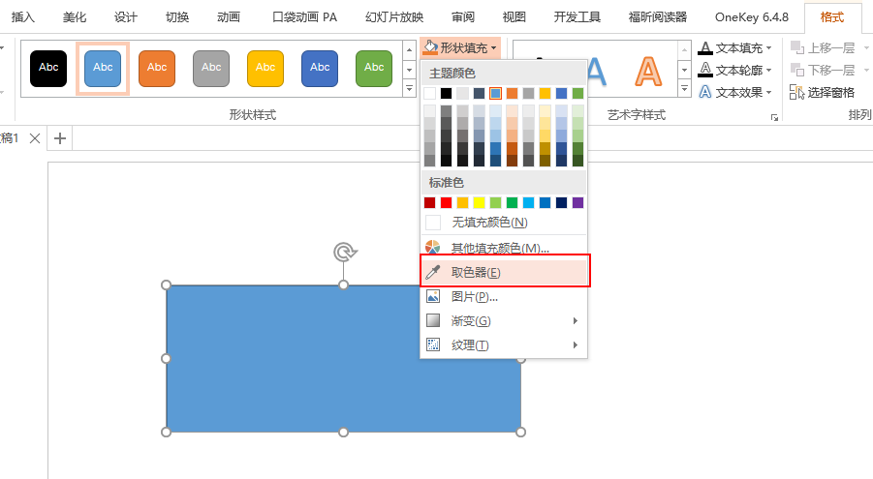Click the rotation handle of the rectangle
The height and width of the screenshot is (479, 873).
[x=345, y=252]
